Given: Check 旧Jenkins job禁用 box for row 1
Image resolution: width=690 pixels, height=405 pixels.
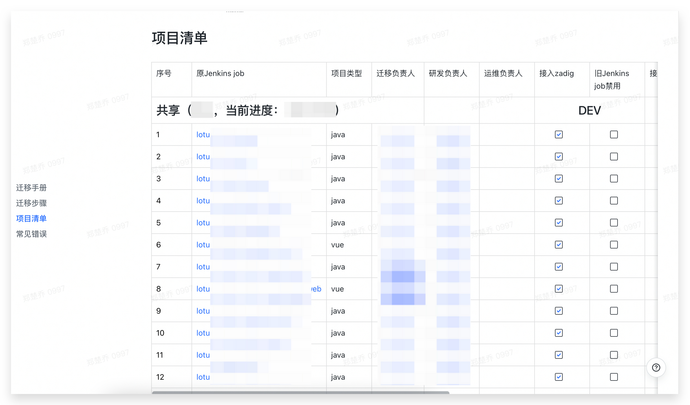Looking at the screenshot, I should pos(614,135).
